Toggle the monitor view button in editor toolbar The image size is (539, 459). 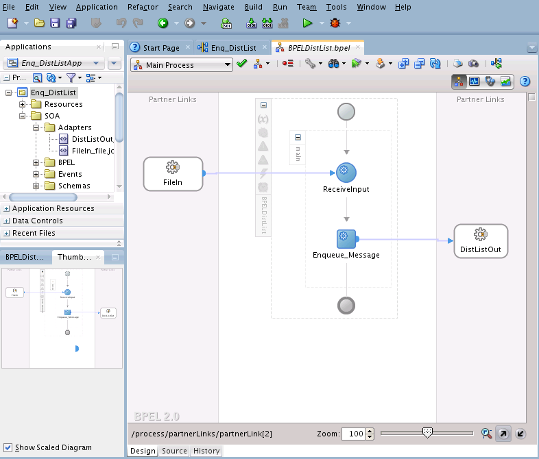pyautogui.click(x=474, y=82)
